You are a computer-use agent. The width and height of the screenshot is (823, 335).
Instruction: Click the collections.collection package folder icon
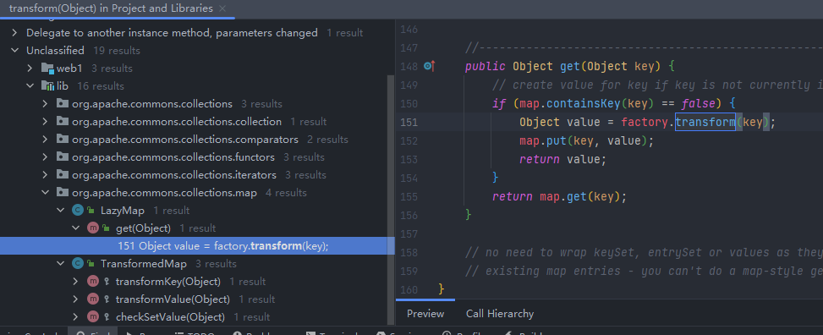pos(63,122)
